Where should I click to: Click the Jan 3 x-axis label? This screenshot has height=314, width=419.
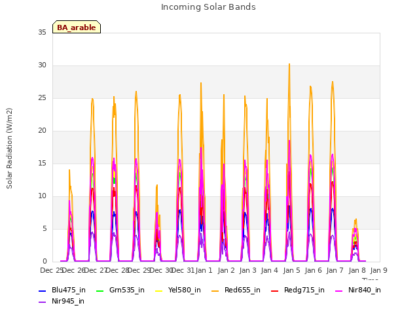(x=247, y=270)
